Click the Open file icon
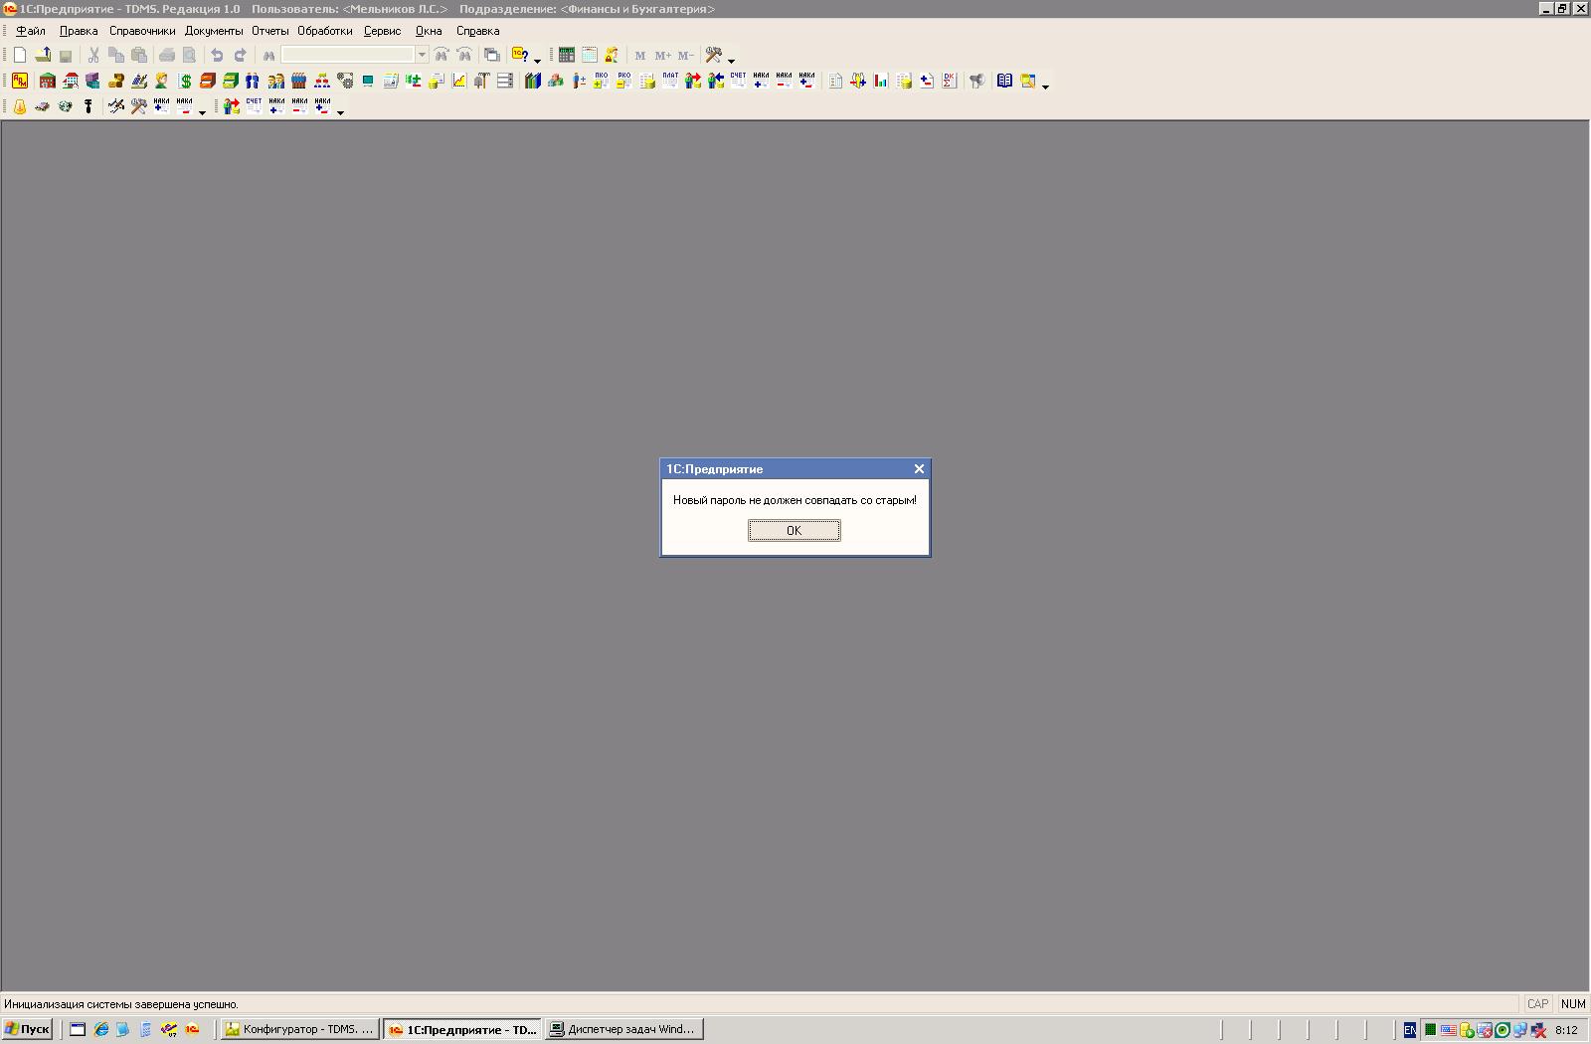This screenshot has height=1044, width=1591. click(x=43, y=55)
